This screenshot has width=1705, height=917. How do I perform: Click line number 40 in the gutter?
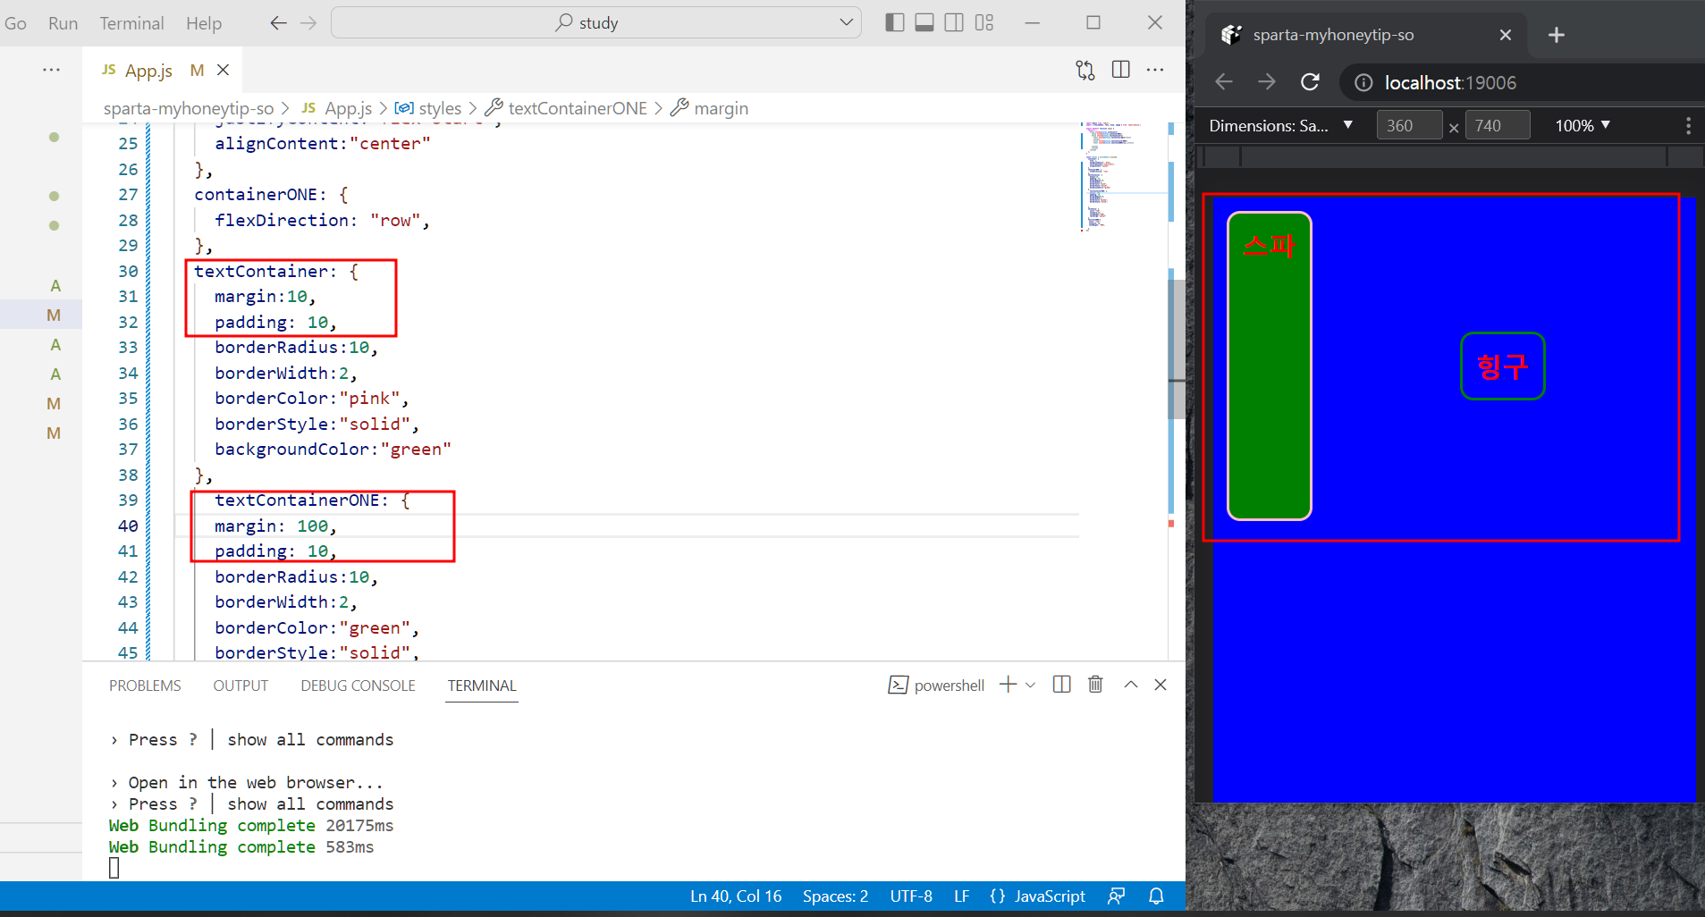click(128, 526)
